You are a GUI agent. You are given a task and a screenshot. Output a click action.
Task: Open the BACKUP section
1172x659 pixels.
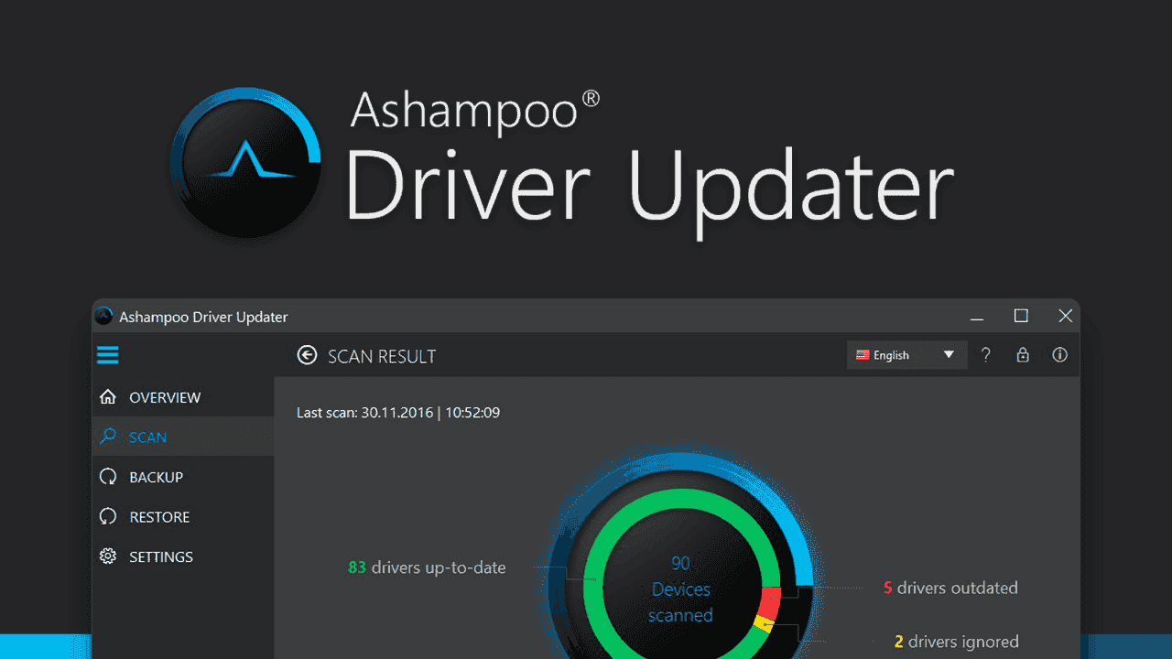point(183,477)
